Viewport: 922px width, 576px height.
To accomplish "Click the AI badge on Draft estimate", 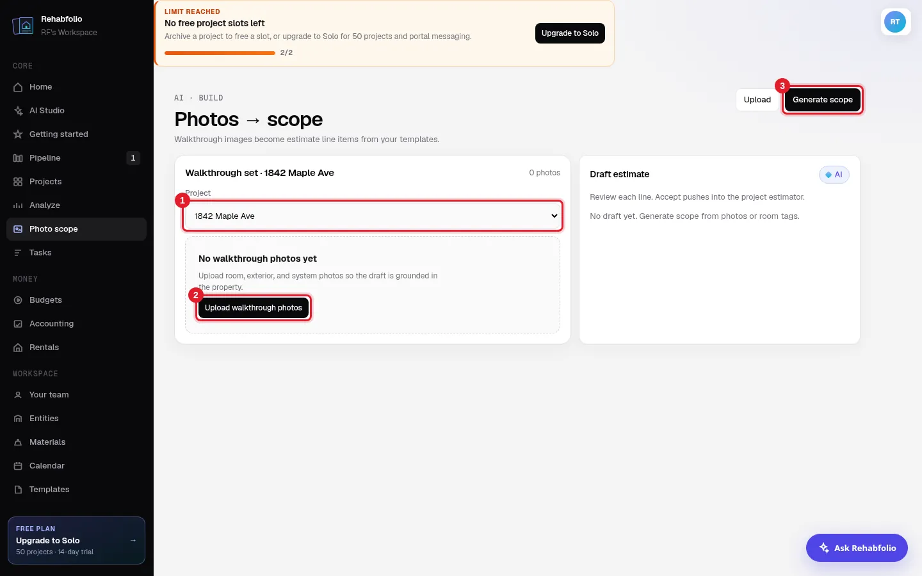I will pyautogui.click(x=834, y=175).
